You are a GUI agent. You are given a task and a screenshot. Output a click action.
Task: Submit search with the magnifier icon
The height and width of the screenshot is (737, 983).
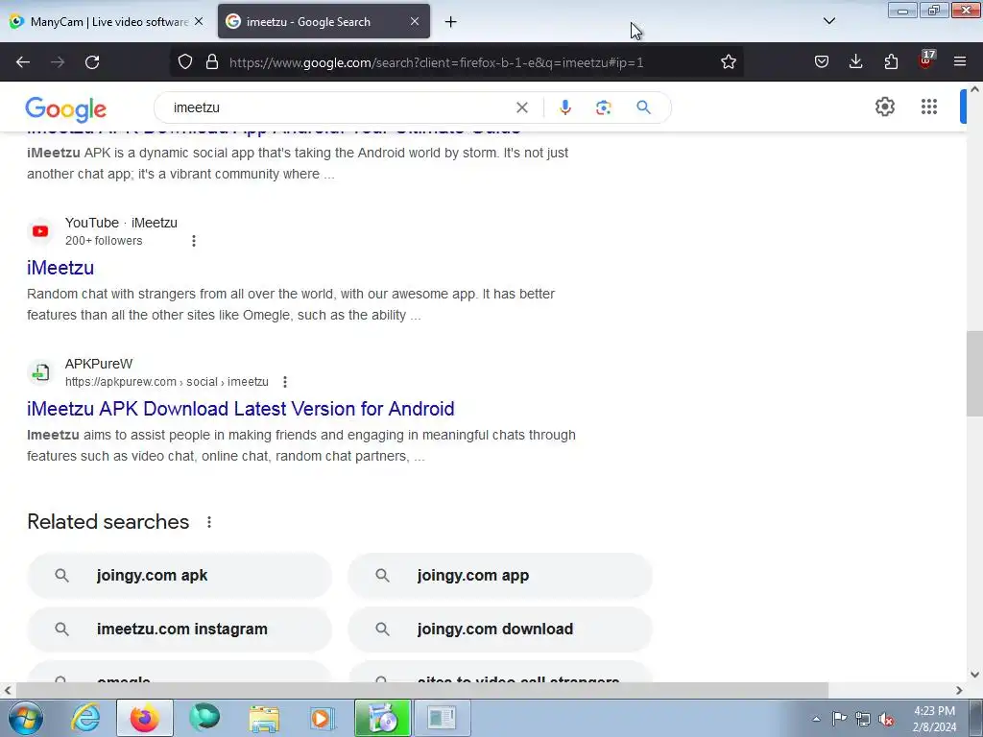pyautogui.click(x=643, y=107)
